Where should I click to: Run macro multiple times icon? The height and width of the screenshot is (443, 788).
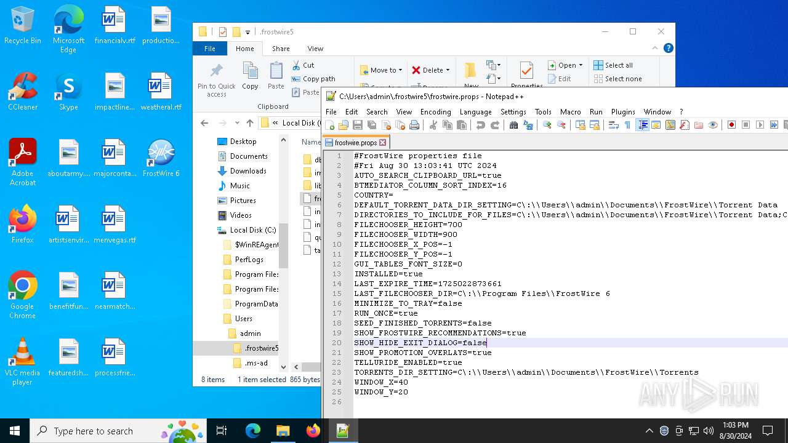[x=774, y=125]
